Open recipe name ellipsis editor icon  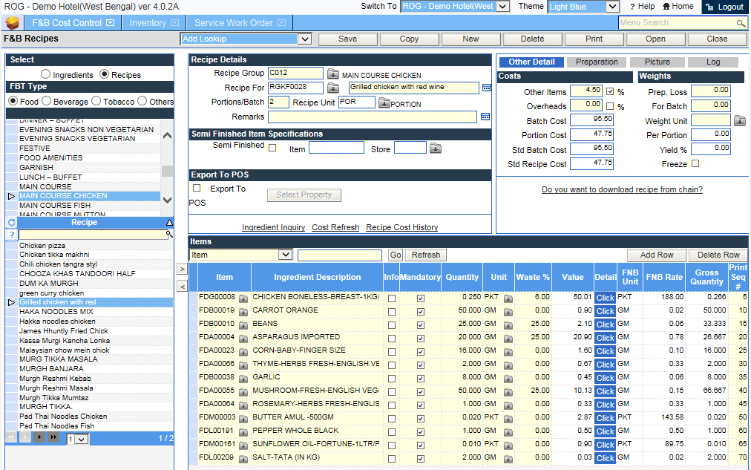[487, 88]
